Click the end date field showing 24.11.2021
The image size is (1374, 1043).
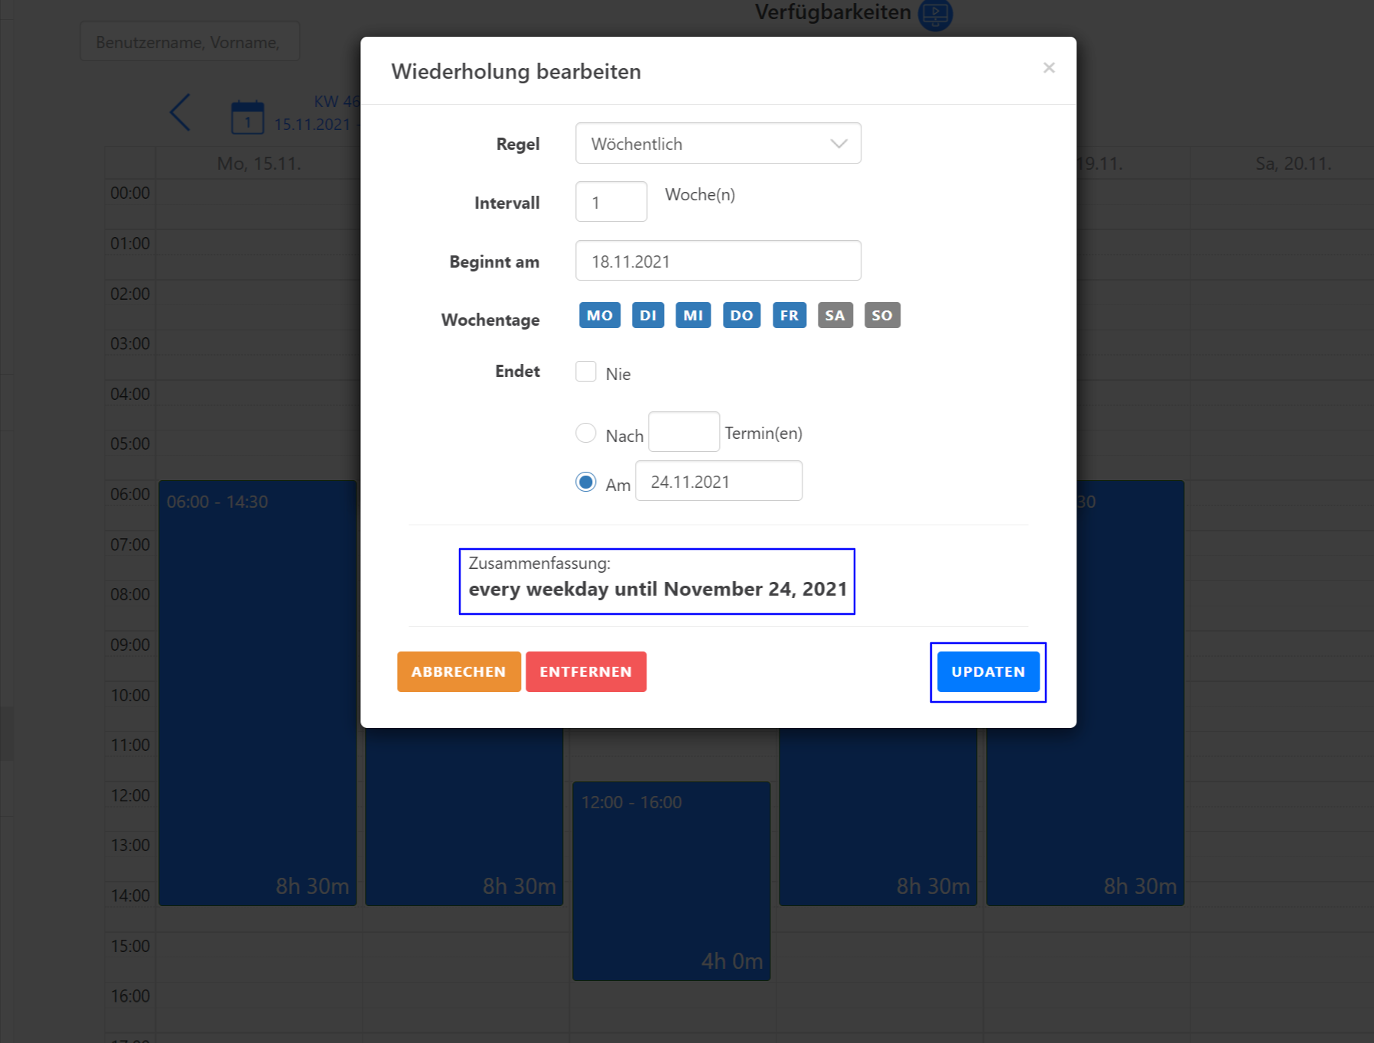[x=718, y=482]
